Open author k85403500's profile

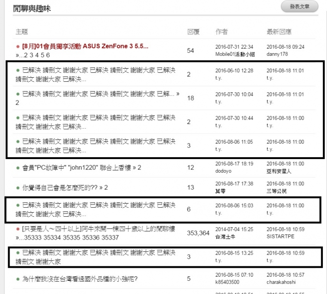click(228, 282)
